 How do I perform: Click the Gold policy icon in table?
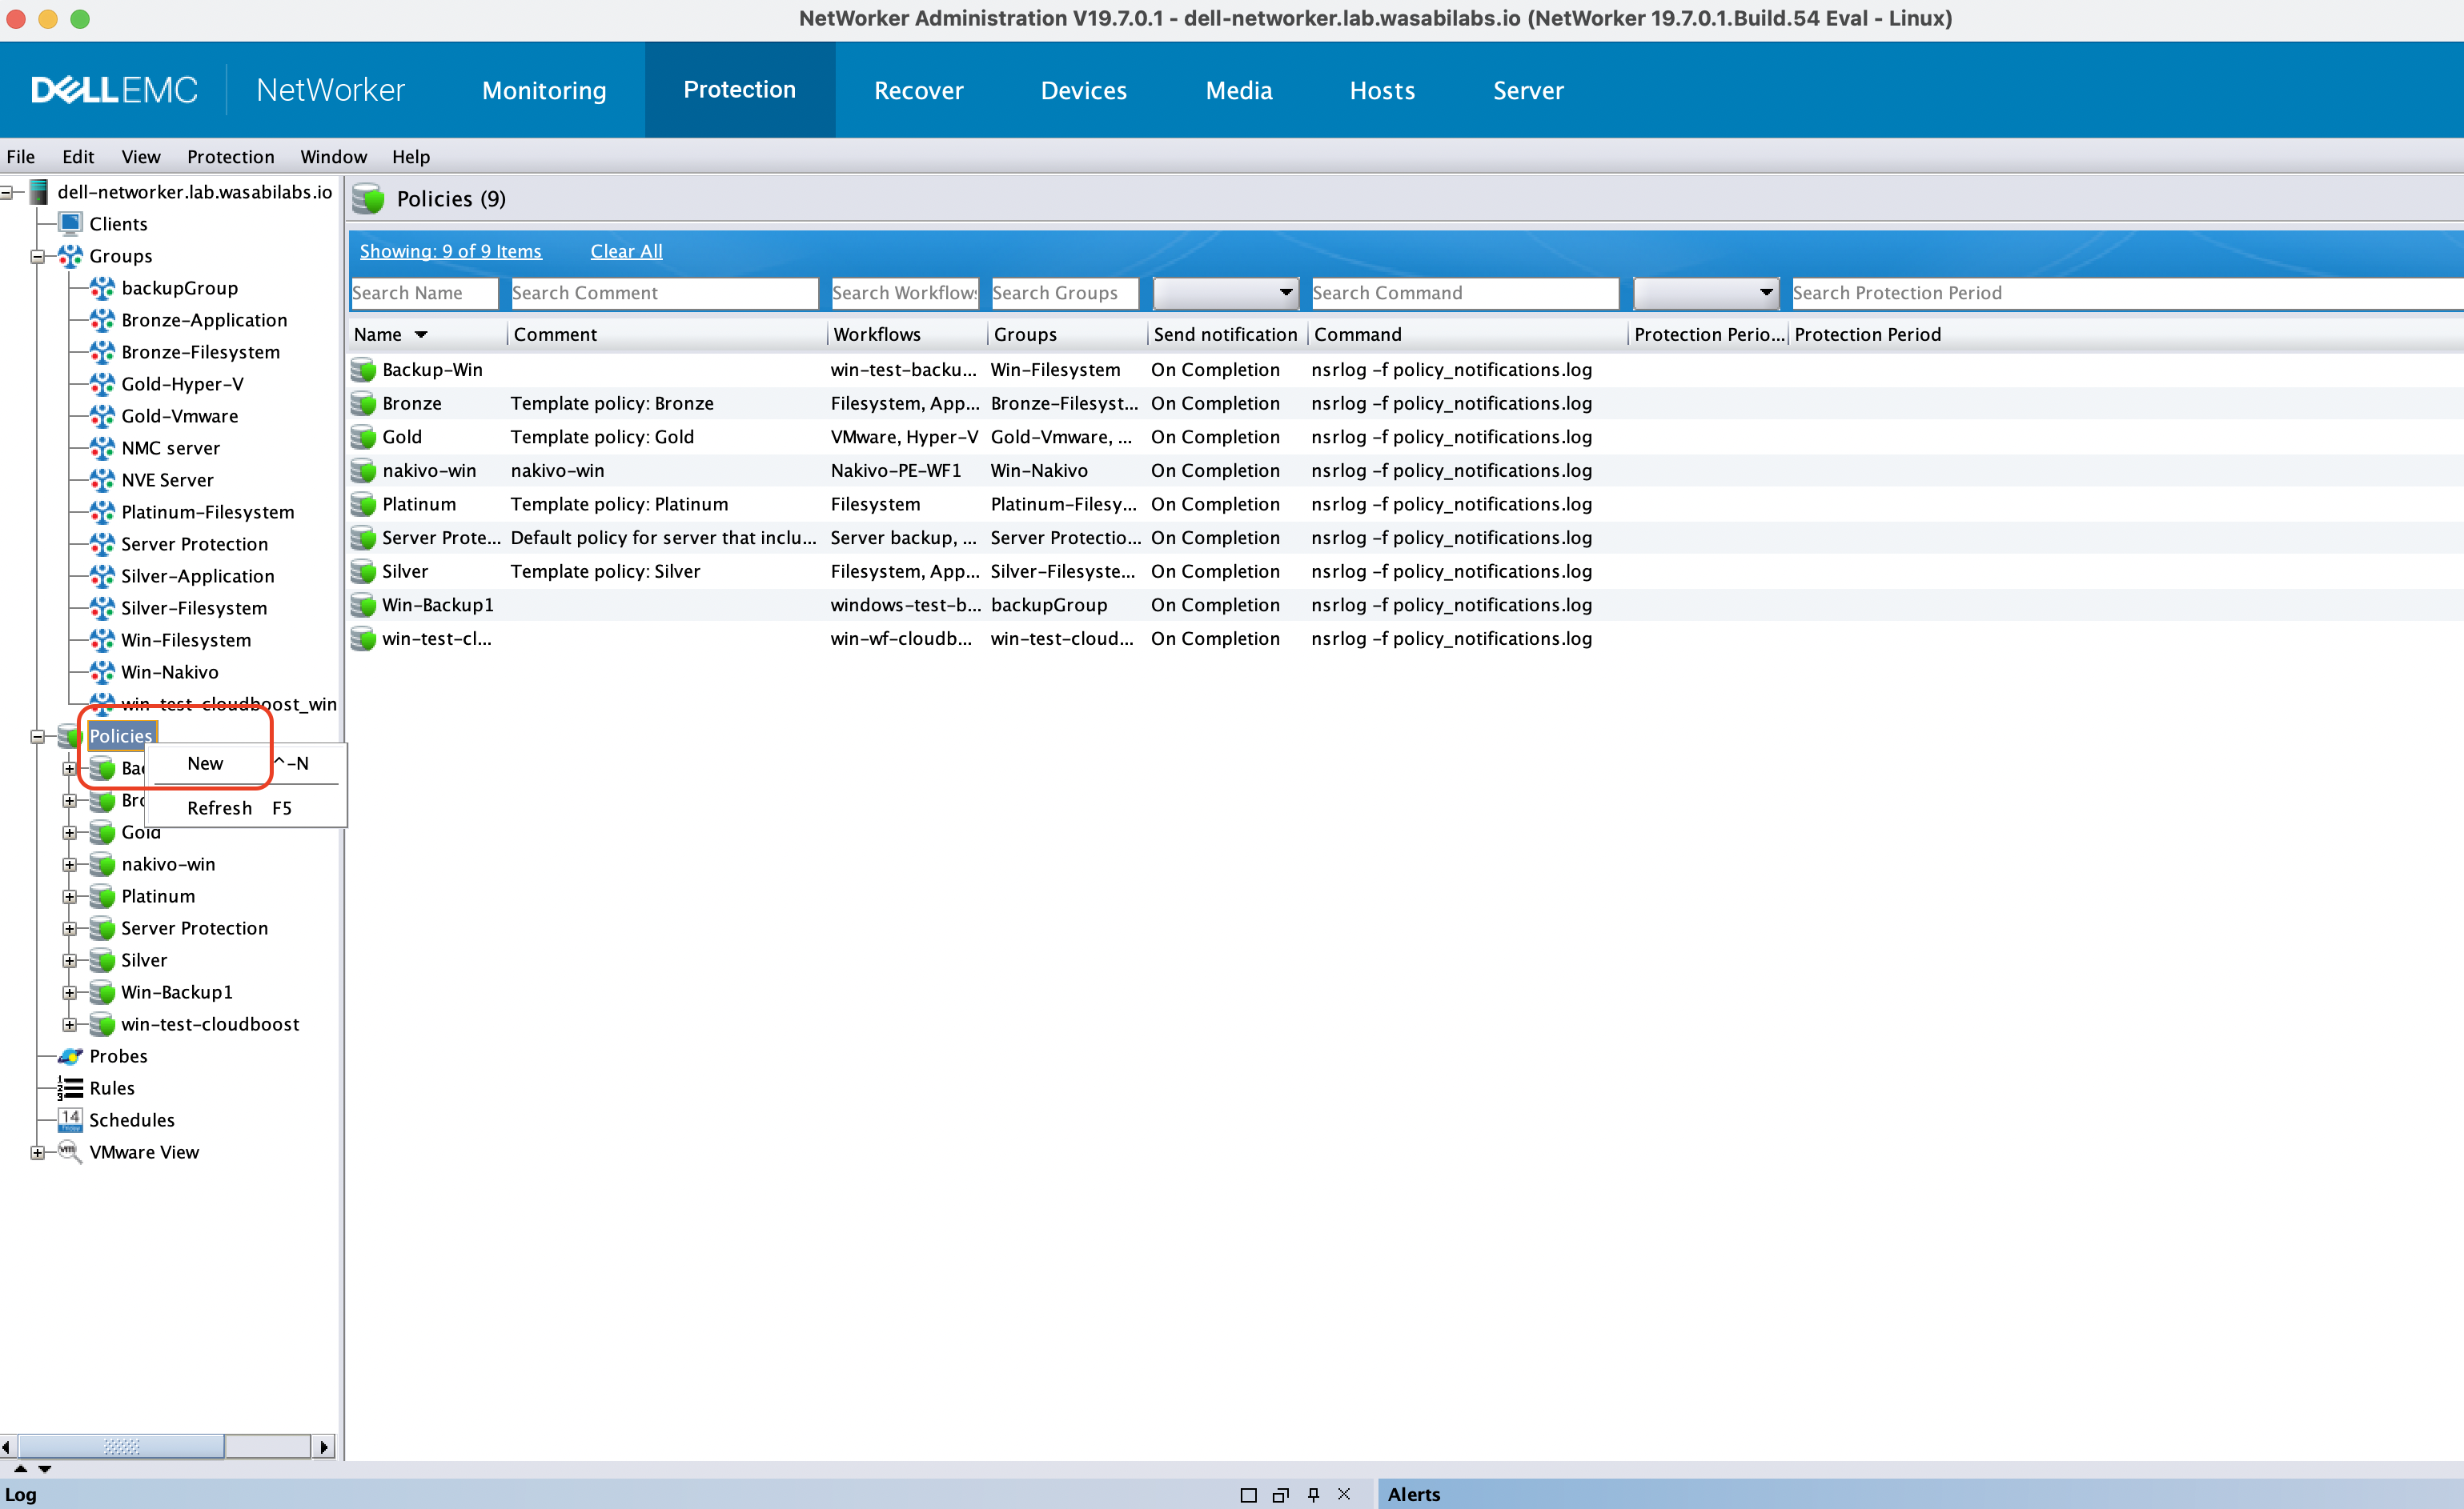pos(364,437)
